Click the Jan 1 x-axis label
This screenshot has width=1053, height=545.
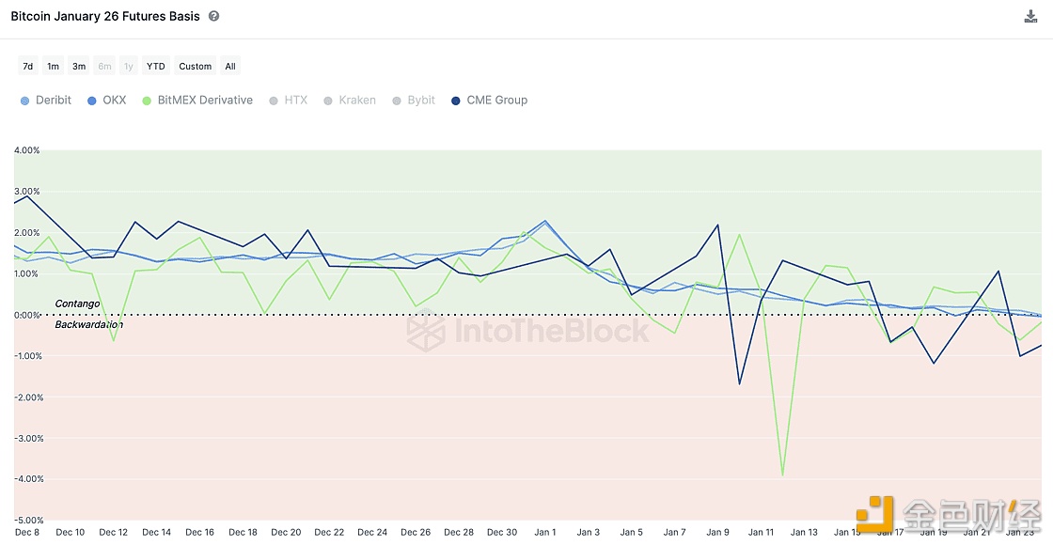tap(544, 532)
